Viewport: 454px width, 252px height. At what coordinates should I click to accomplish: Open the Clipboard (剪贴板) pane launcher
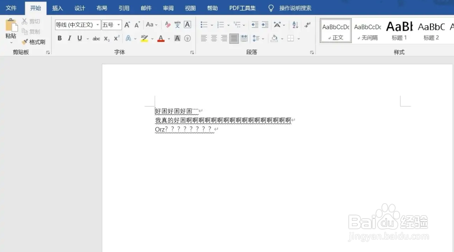(x=48, y=53)
